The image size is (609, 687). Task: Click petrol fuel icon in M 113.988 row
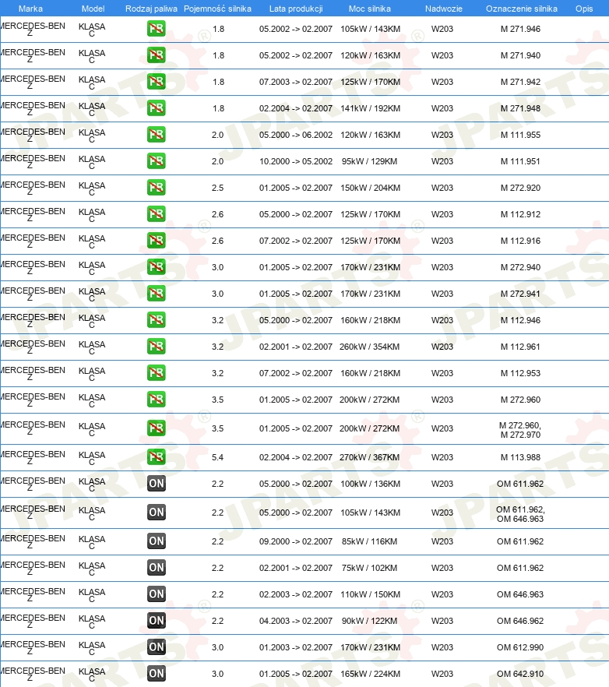tap(157, 457)
